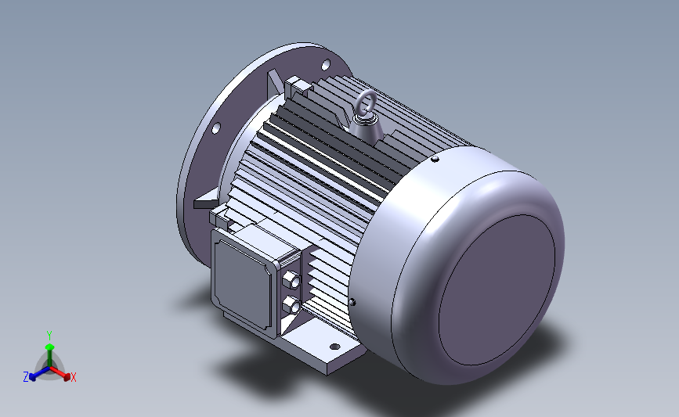Select the lower cable gland on terminal box

291,306
